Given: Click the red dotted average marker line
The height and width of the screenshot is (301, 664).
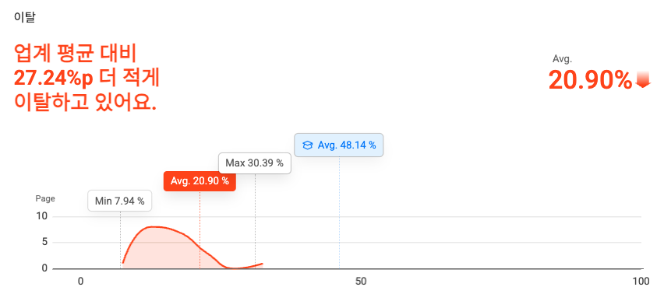Looking at the screenshot, I should (200, 229).
